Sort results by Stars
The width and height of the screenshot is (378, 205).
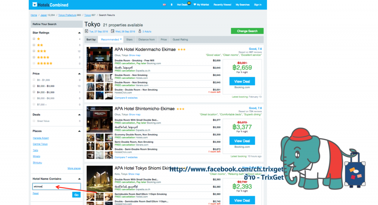[x=130, y=39]
